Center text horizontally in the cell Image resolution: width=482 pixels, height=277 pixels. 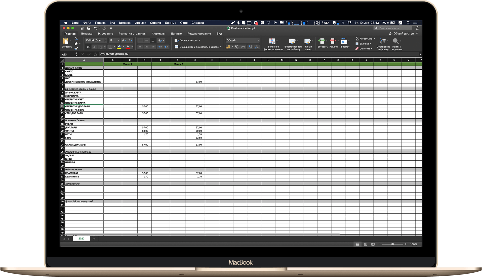click(x=147, y=47)
